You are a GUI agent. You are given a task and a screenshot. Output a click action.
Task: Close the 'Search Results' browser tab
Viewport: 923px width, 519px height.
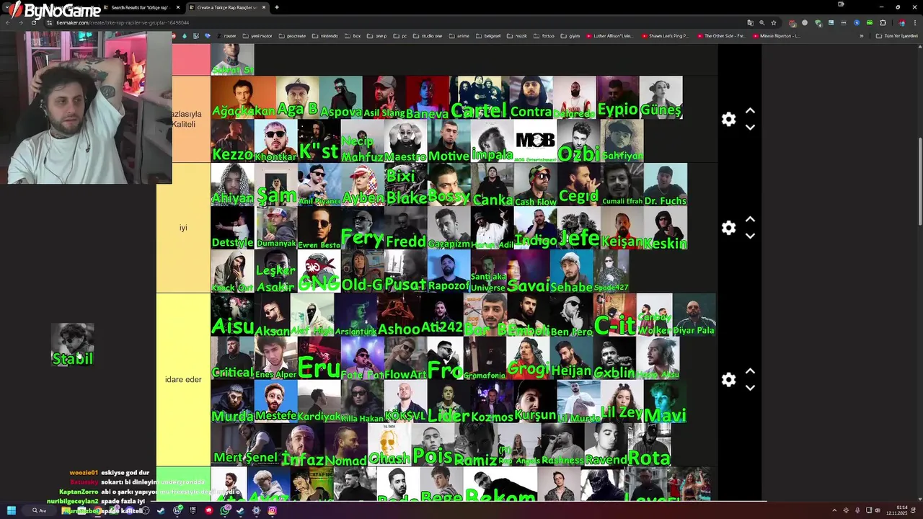(178, 7)
